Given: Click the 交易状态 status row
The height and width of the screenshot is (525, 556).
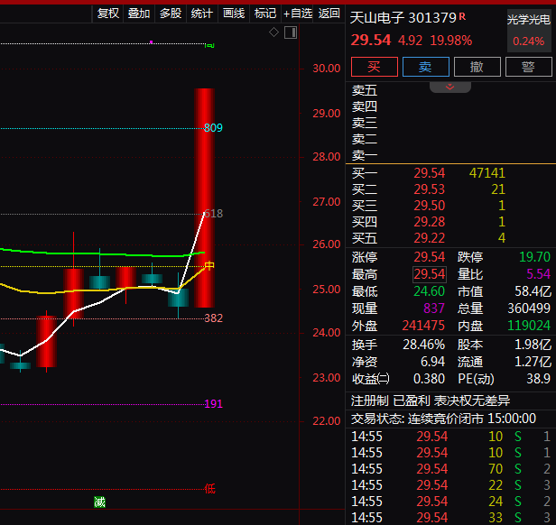Looking at the screenshot, I should coord(443,419).
